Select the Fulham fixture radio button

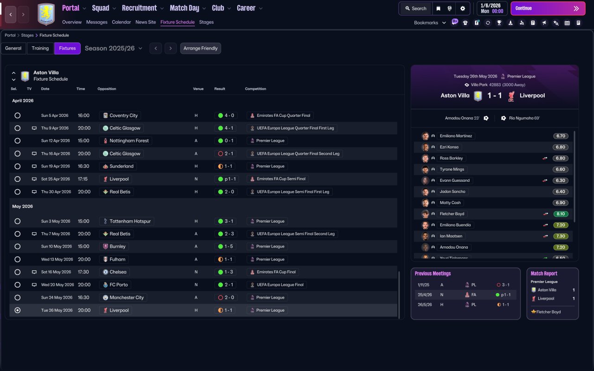[18, 260]
